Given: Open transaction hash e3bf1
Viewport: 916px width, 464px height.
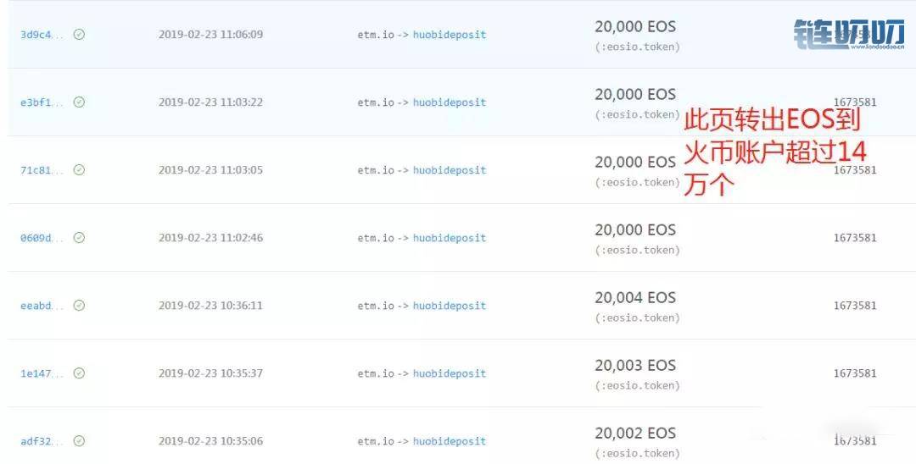Looking at the screenshot, I should [42, 102].
